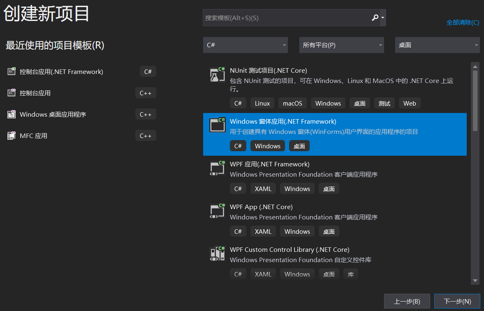The height and width of the screenshot is (311, 484).
Task: Select Windows 窗体应用(.NET Framework) template title
Action: [283, 122]
